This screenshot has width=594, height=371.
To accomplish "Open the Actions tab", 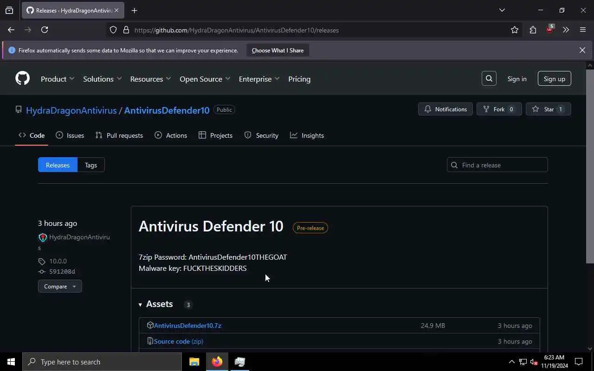I will [171, 135].
